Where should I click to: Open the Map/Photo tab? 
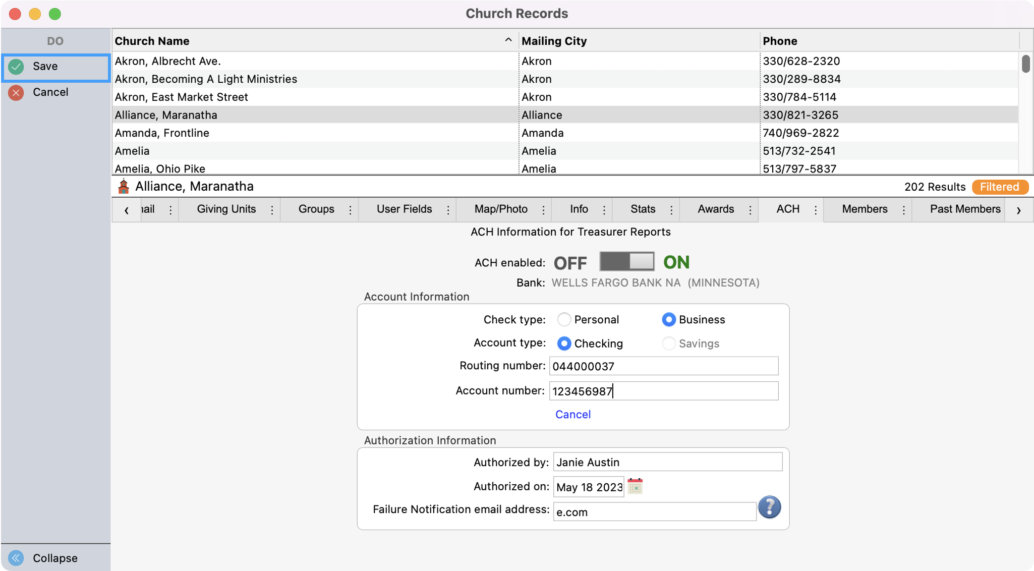coord(500,209)
